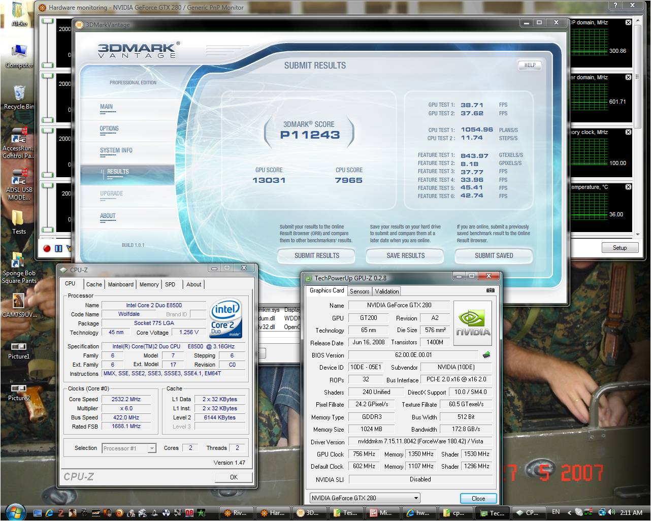The height and width of the screenshot is (521, 651).
Task: Click the BIOS version 62.00.0E.00.01 field
Action: pyautogui.click(x=413, y=355)
